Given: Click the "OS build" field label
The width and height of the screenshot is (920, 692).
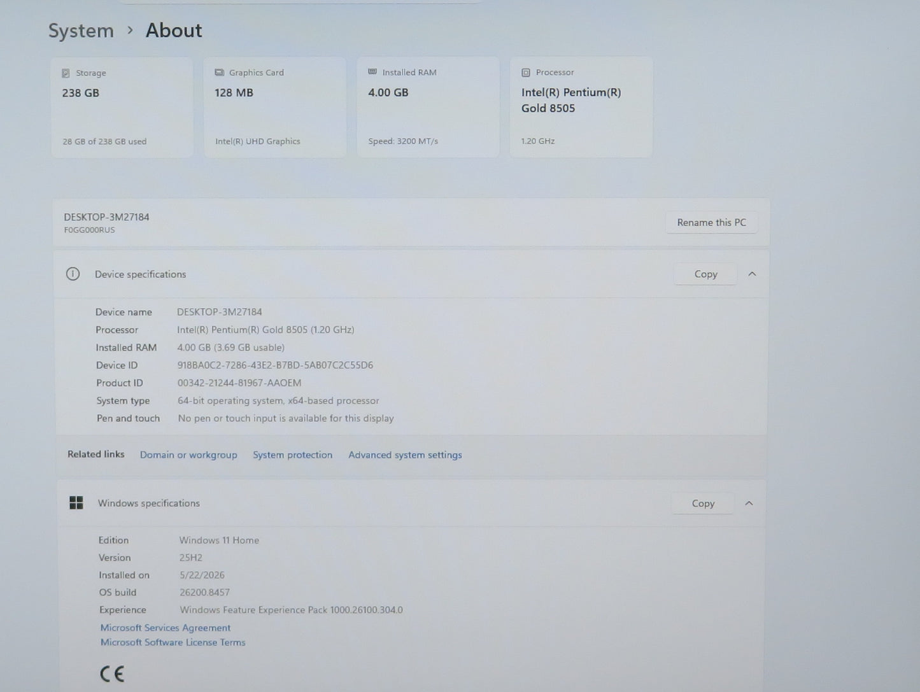Looking at the screenshot, I should (x=118, y=592).
